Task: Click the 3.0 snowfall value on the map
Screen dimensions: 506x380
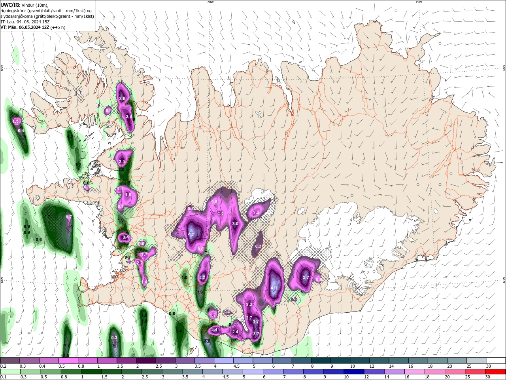Action: pyautogui.click(x=235, y=224)
